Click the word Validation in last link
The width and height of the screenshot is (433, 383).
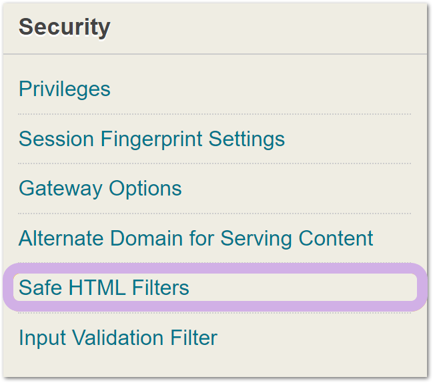coord(117,338)
